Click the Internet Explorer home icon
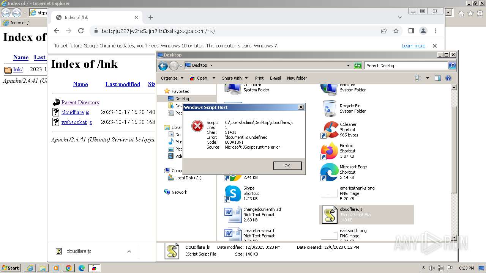486x273 pixels. pyautogui.click(x=461, y=13)
